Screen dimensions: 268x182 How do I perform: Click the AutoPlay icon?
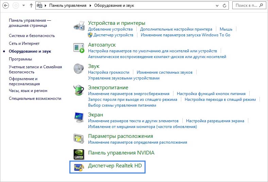click(79, 48)
